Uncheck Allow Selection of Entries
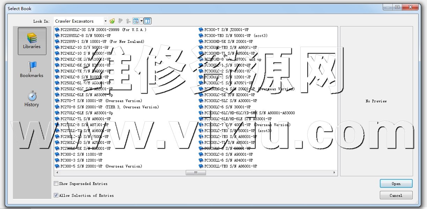Screen dimensions: 427x209 (x=56, y=195)
